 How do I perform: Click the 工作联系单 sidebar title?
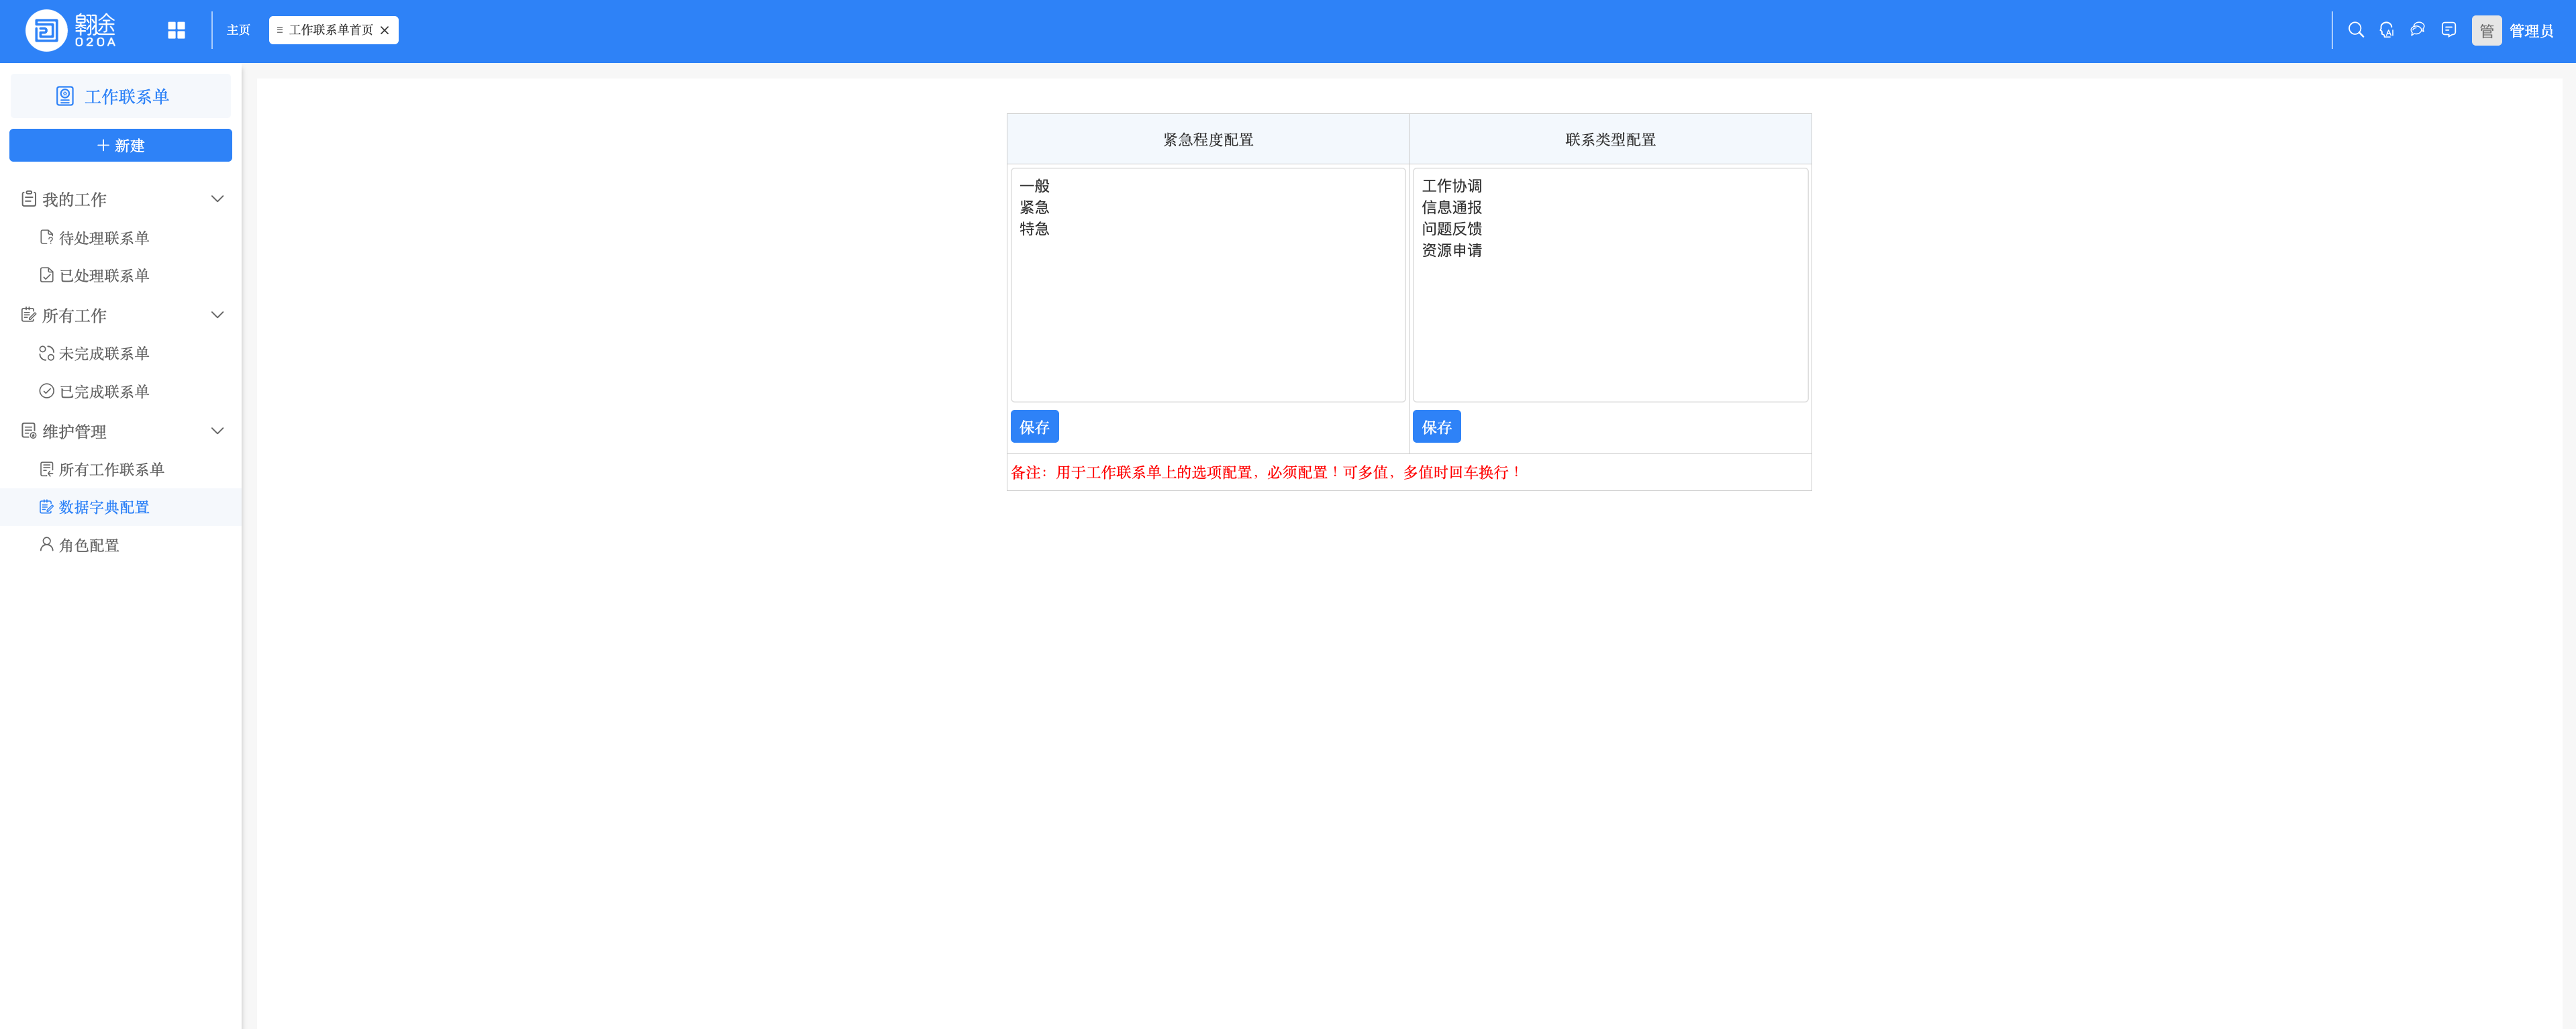pos(127,96)
